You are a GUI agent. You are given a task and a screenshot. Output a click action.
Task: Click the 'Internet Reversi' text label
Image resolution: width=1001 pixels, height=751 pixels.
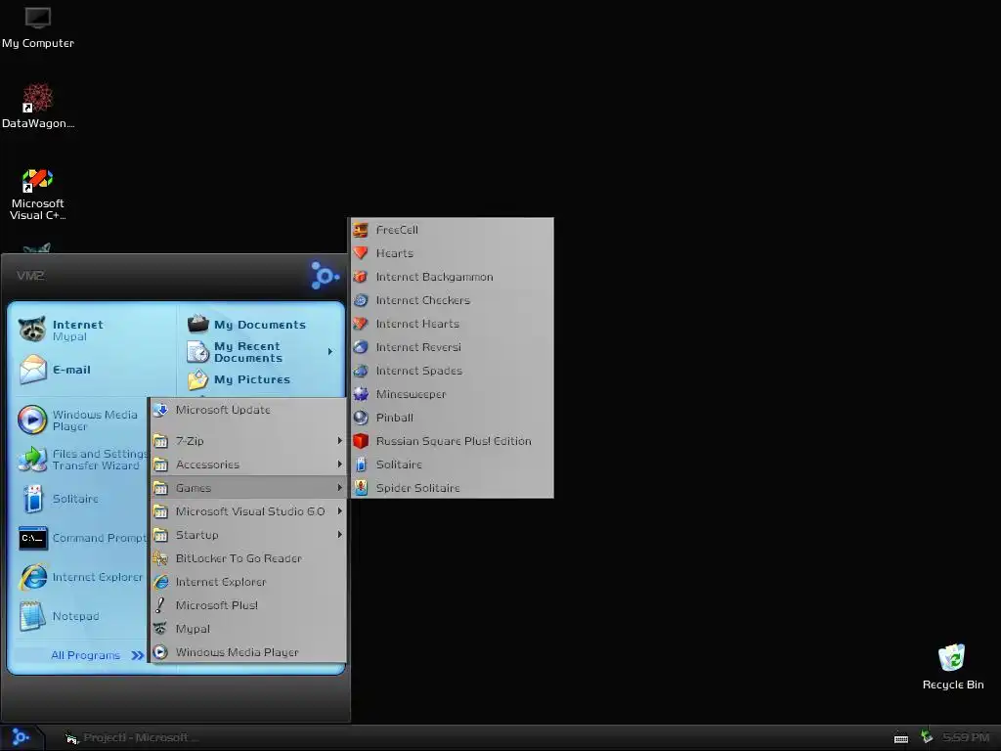click(418, 347)
